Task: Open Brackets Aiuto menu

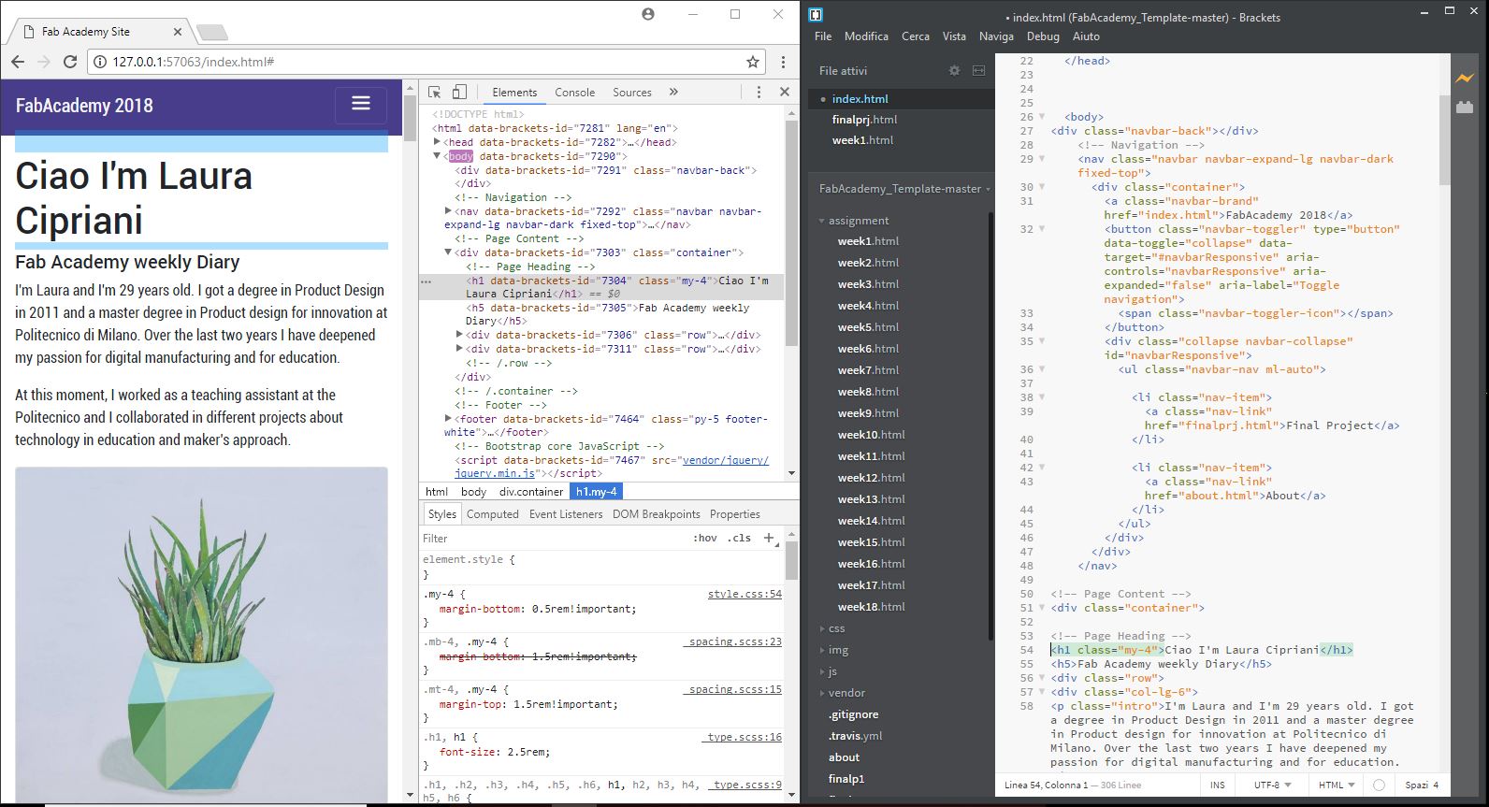Action: coord(1086,36)
